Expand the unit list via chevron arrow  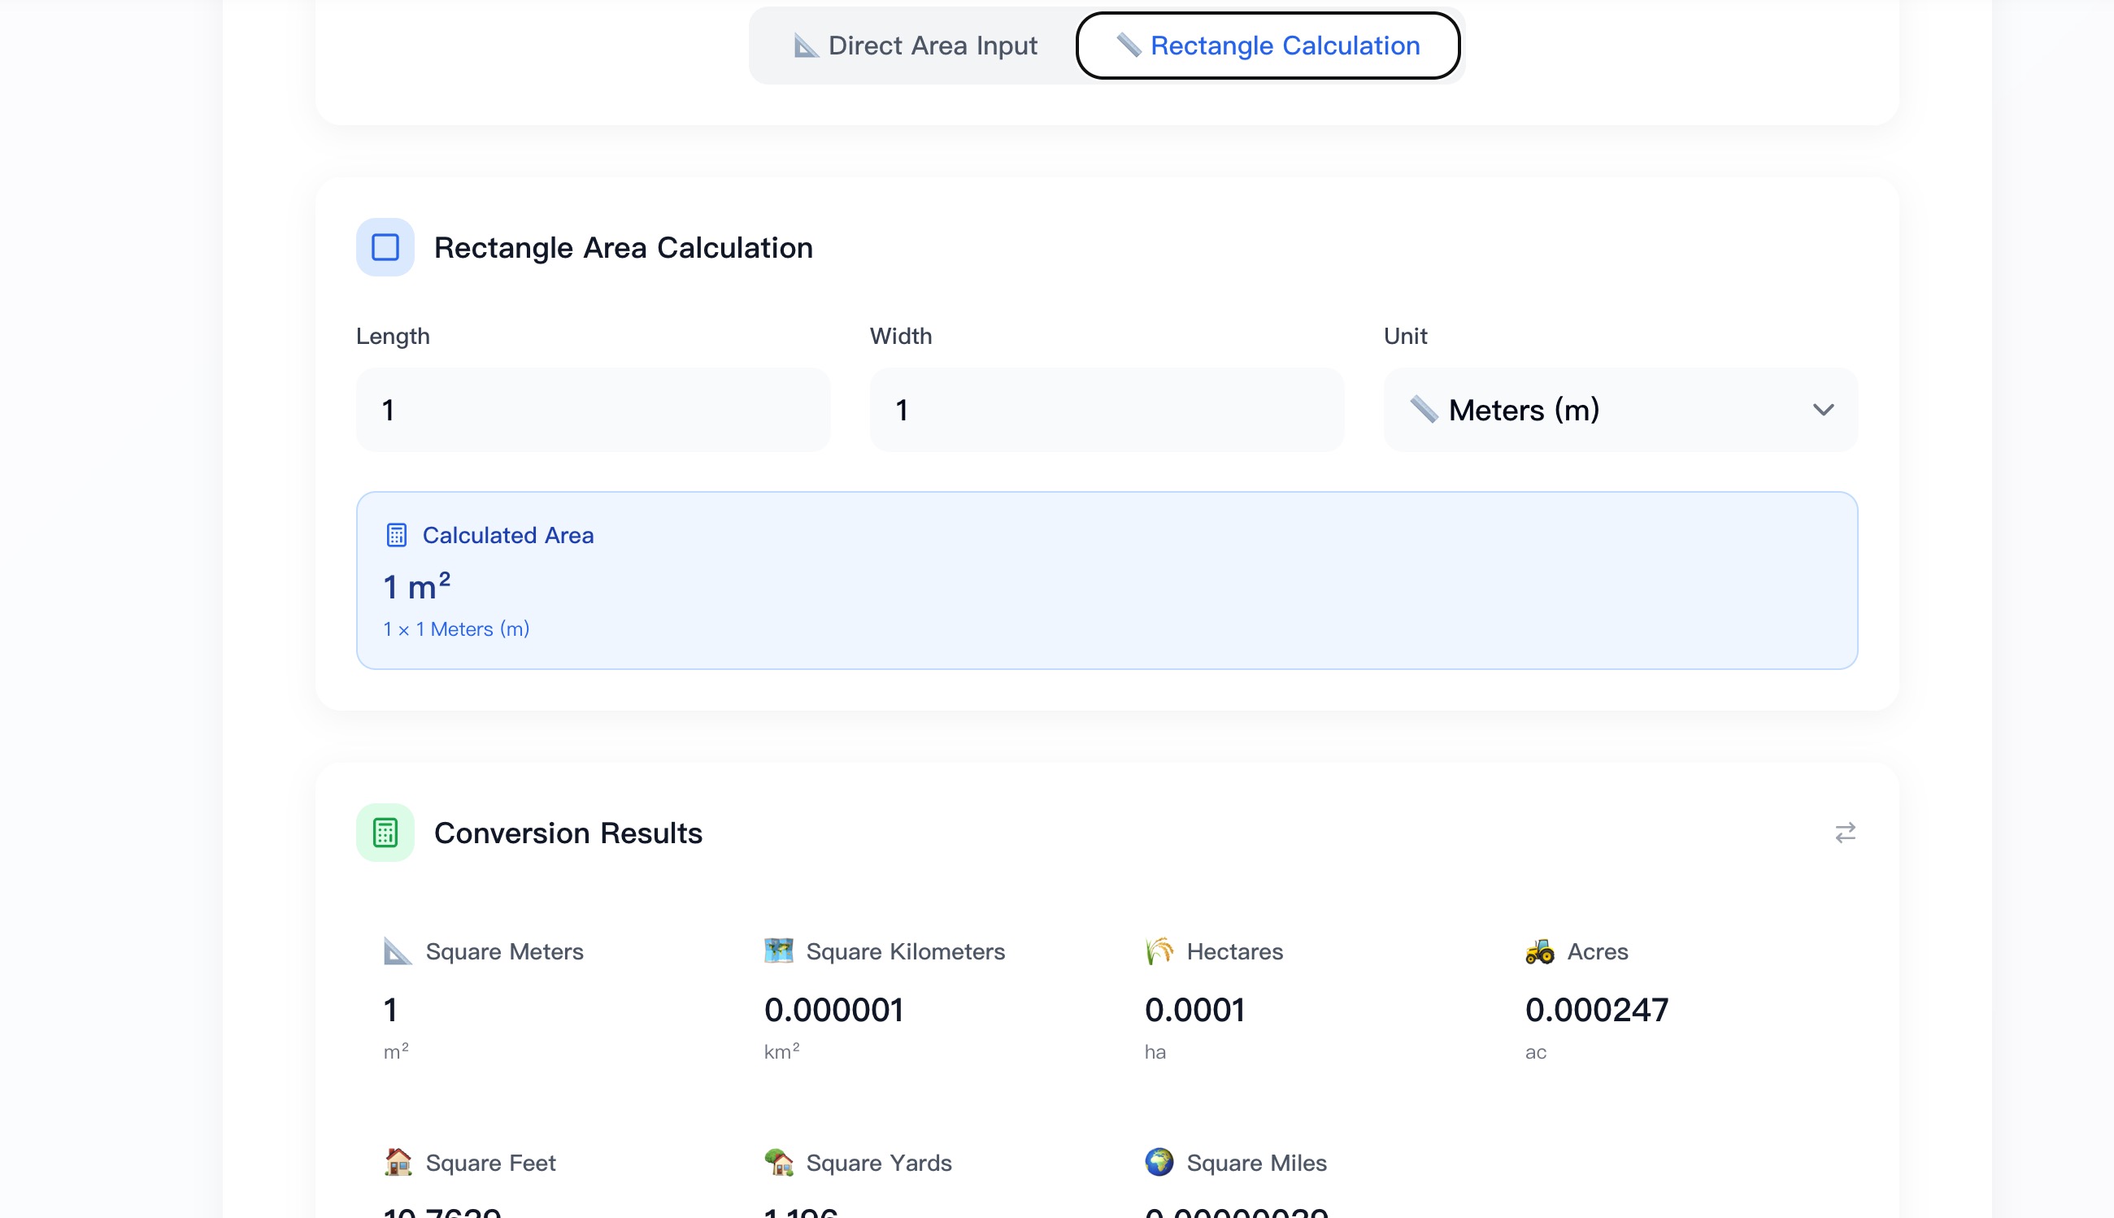[1823, 410]
